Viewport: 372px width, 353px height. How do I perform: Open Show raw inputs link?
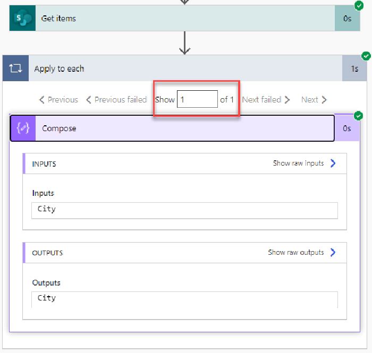point(298,163)
